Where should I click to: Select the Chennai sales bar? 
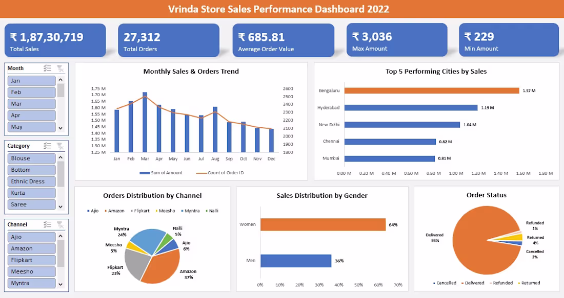click(390, 142)
